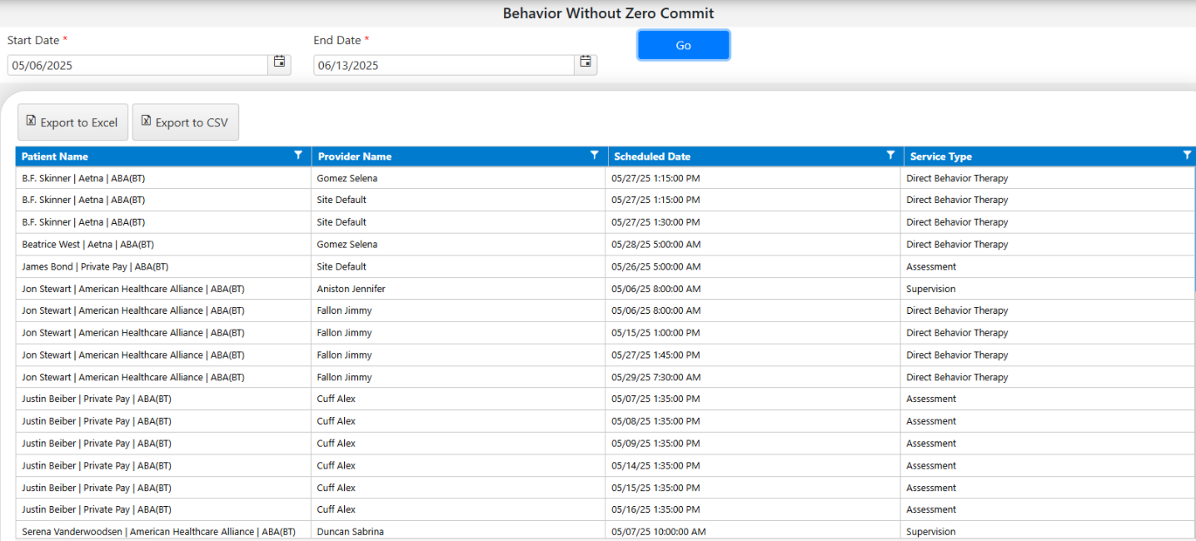Sort by Scheduled Date column header
Image resolution: width=1196 pixels, height=541 pixels.
coord(652,156)
